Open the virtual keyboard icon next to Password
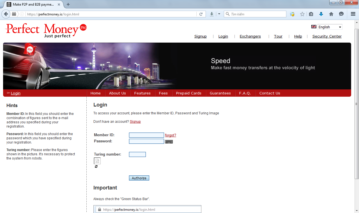 (x=169, y=142)
